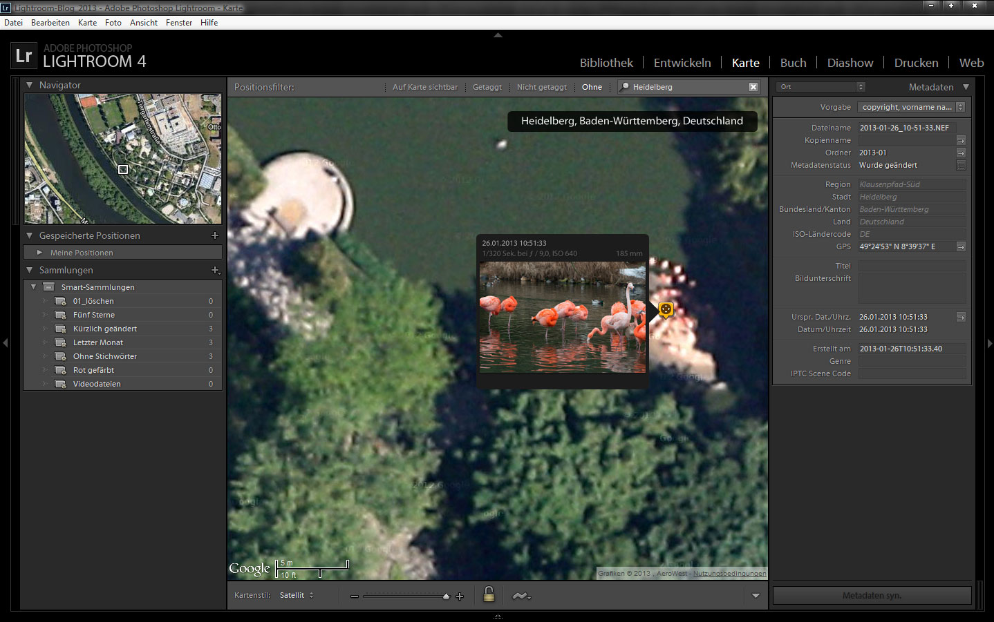
Task: Switch to the Entwickeln module
Action: click(682, 63)
